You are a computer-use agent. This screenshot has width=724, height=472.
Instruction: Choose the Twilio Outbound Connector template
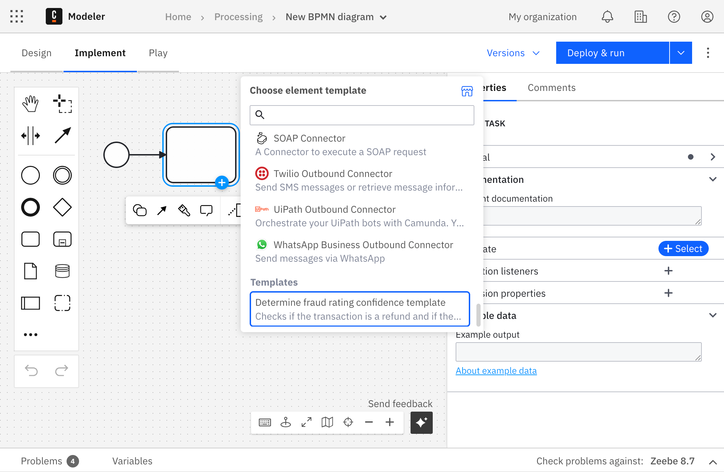360,180
